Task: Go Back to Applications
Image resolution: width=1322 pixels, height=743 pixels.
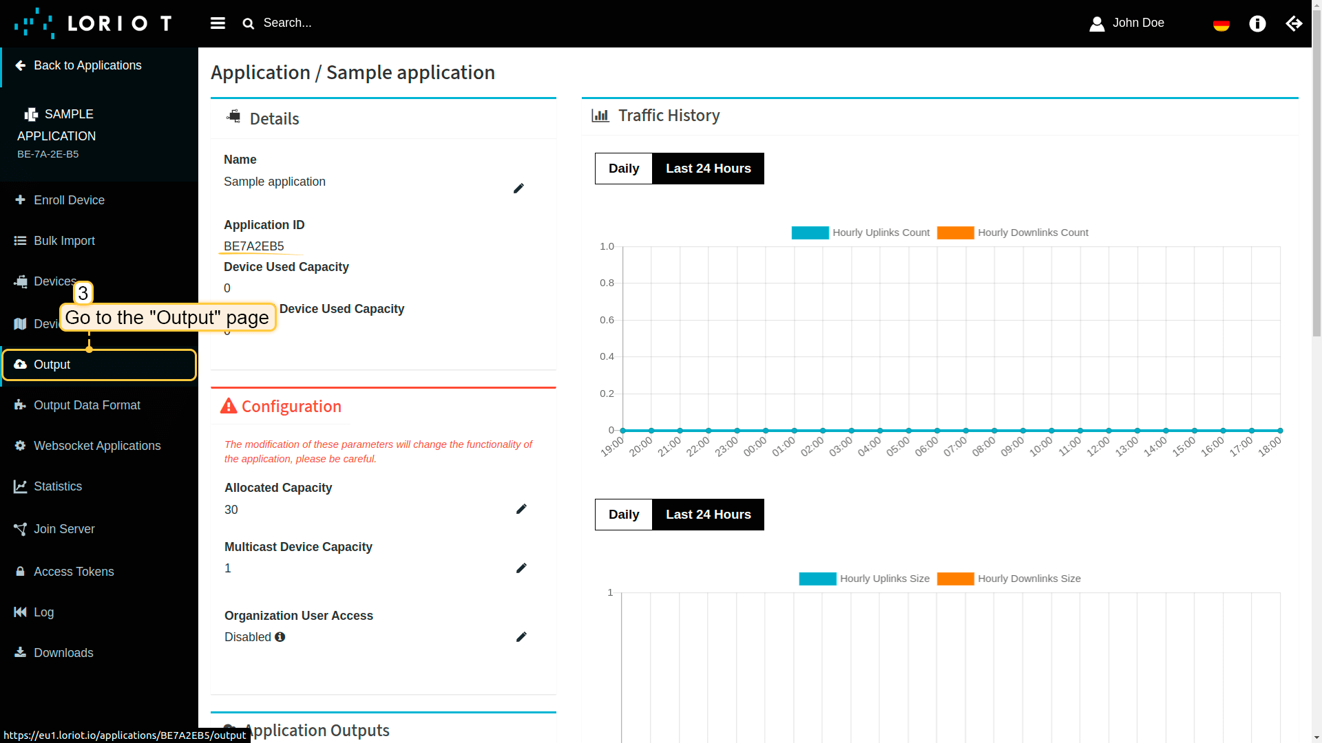Action: [87, 65]
